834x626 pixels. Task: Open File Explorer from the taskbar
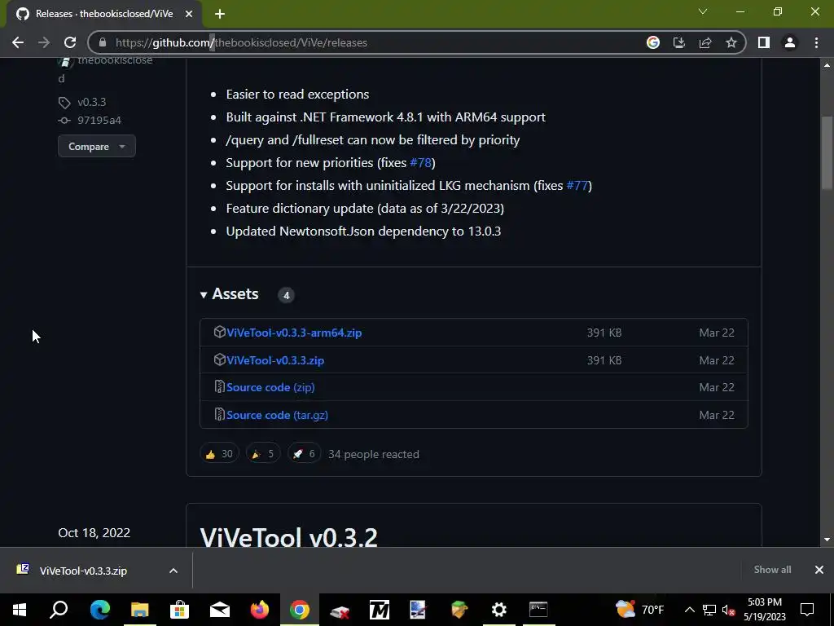click(140, 610)
